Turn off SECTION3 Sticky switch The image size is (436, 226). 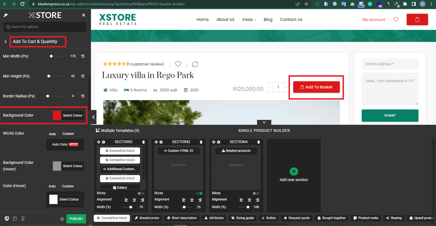tap(199, 193)
